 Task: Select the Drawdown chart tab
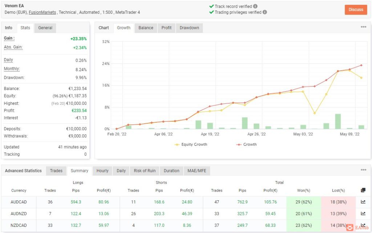(189, 28)
